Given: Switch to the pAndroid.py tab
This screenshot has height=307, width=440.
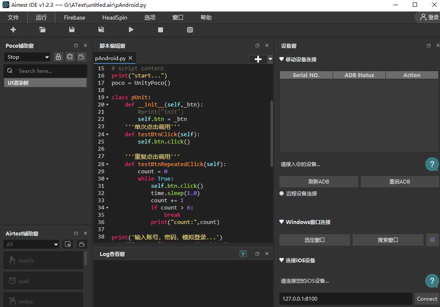Looking at the screenshot, I should pyautogui.click(x=110, y=58).
